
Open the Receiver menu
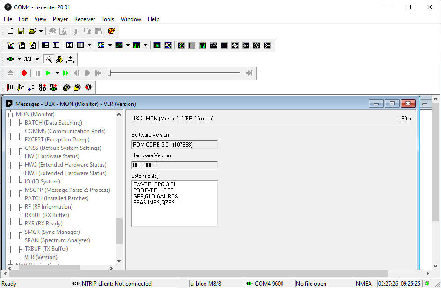coord(84,19)
